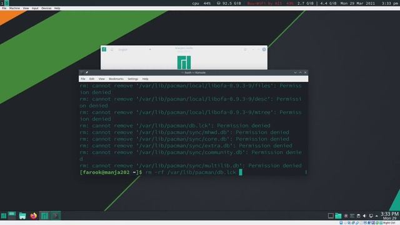The height and width of the screenshot is (225, 400).
Task: Open the display/network tray icon
Action: click(371, 216)
